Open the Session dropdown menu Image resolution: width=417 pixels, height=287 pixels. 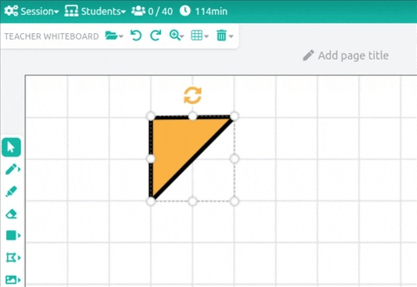click(x=32, y=11)
